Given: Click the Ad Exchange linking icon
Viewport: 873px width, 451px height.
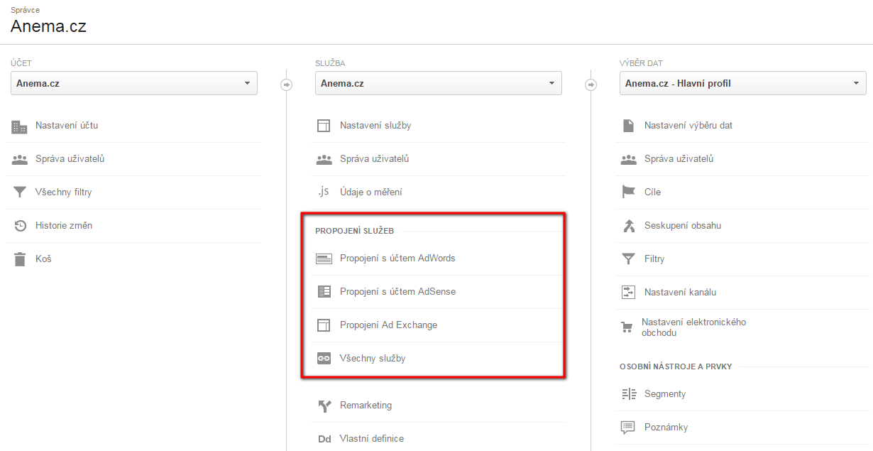Looking at the screenshot, I should (x=324, y=325).
